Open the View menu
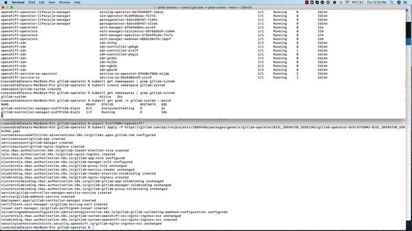This screenshot has height=231, width=412. coord(51,3)
